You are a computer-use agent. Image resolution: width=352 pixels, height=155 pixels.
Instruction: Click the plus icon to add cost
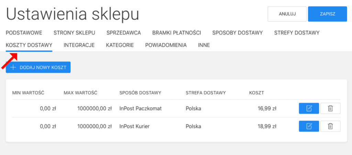pyautogui.click(x=13, y=67)
